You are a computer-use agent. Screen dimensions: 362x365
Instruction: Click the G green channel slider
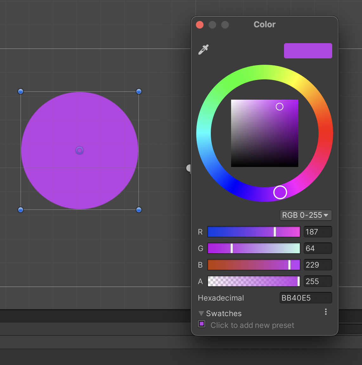click(254, 249)
